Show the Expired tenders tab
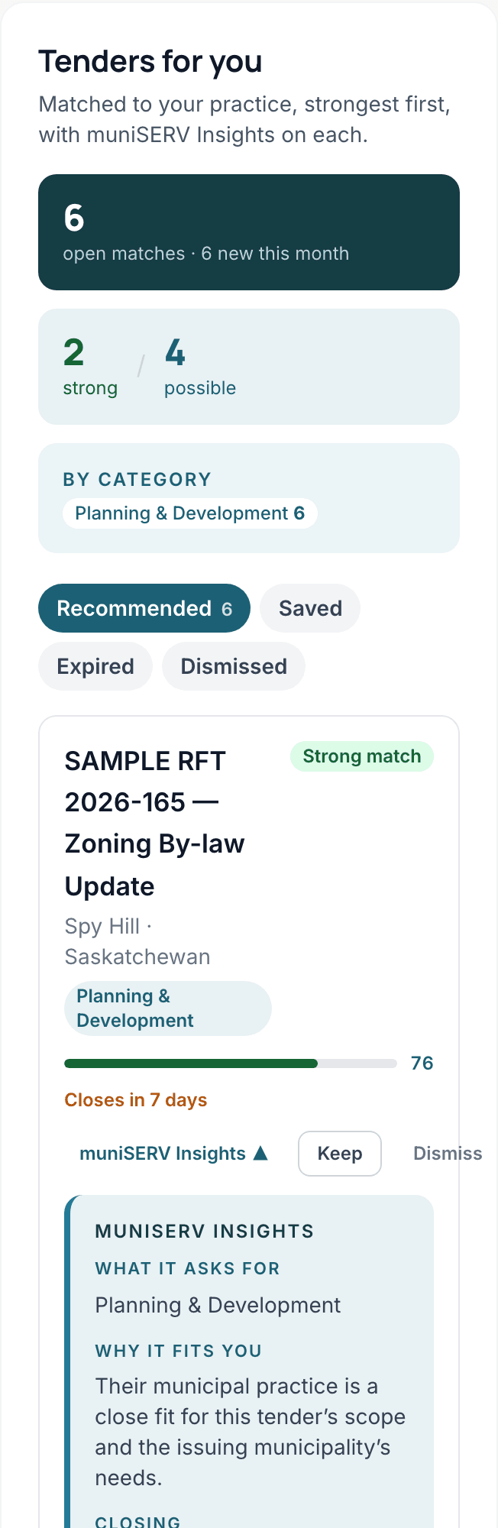Image resolution: width=498 pixels, height=1528 pixels. click(x=95, y=666)
